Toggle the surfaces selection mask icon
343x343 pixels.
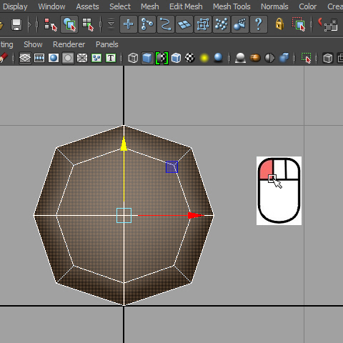[x=184, y=24]
